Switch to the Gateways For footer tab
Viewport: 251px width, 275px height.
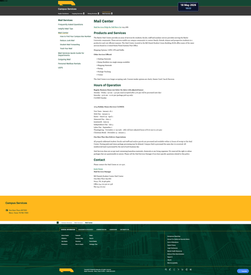click(x=125, y=229)
